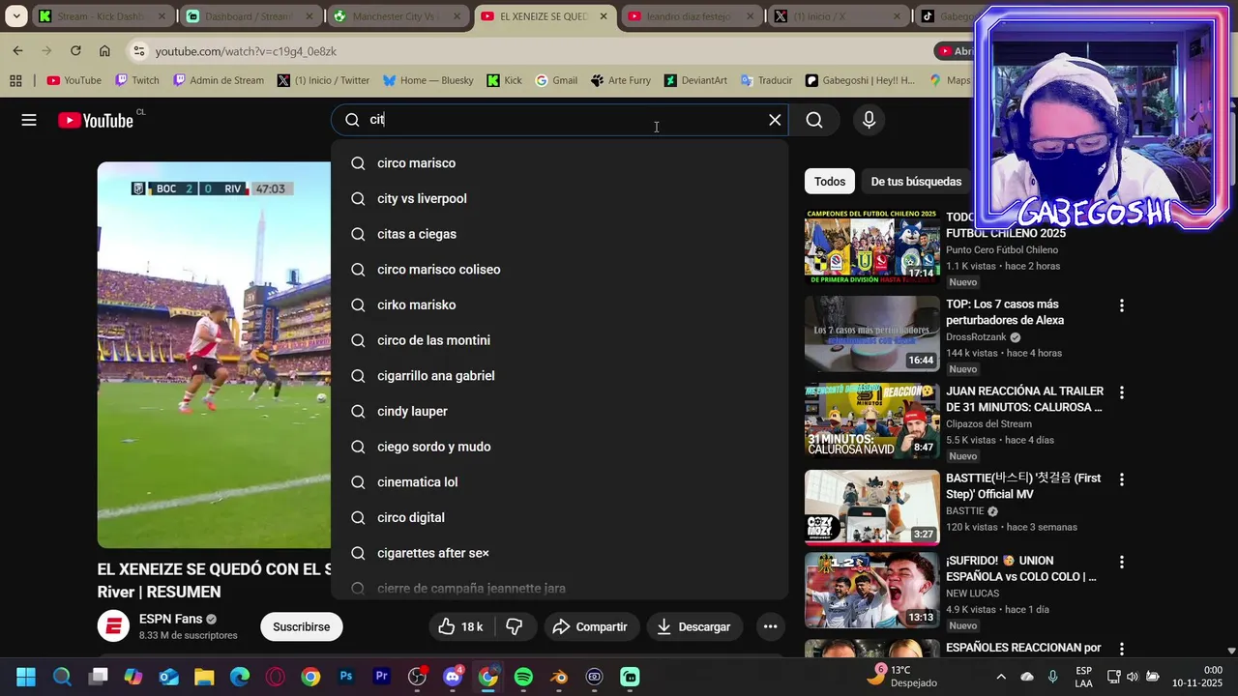Select suggestion 'circo digital'
This screenshot has height=696, width=1238.
click(x=559, y=517)
